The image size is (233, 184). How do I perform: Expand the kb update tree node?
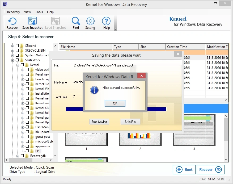coord(23,132)
